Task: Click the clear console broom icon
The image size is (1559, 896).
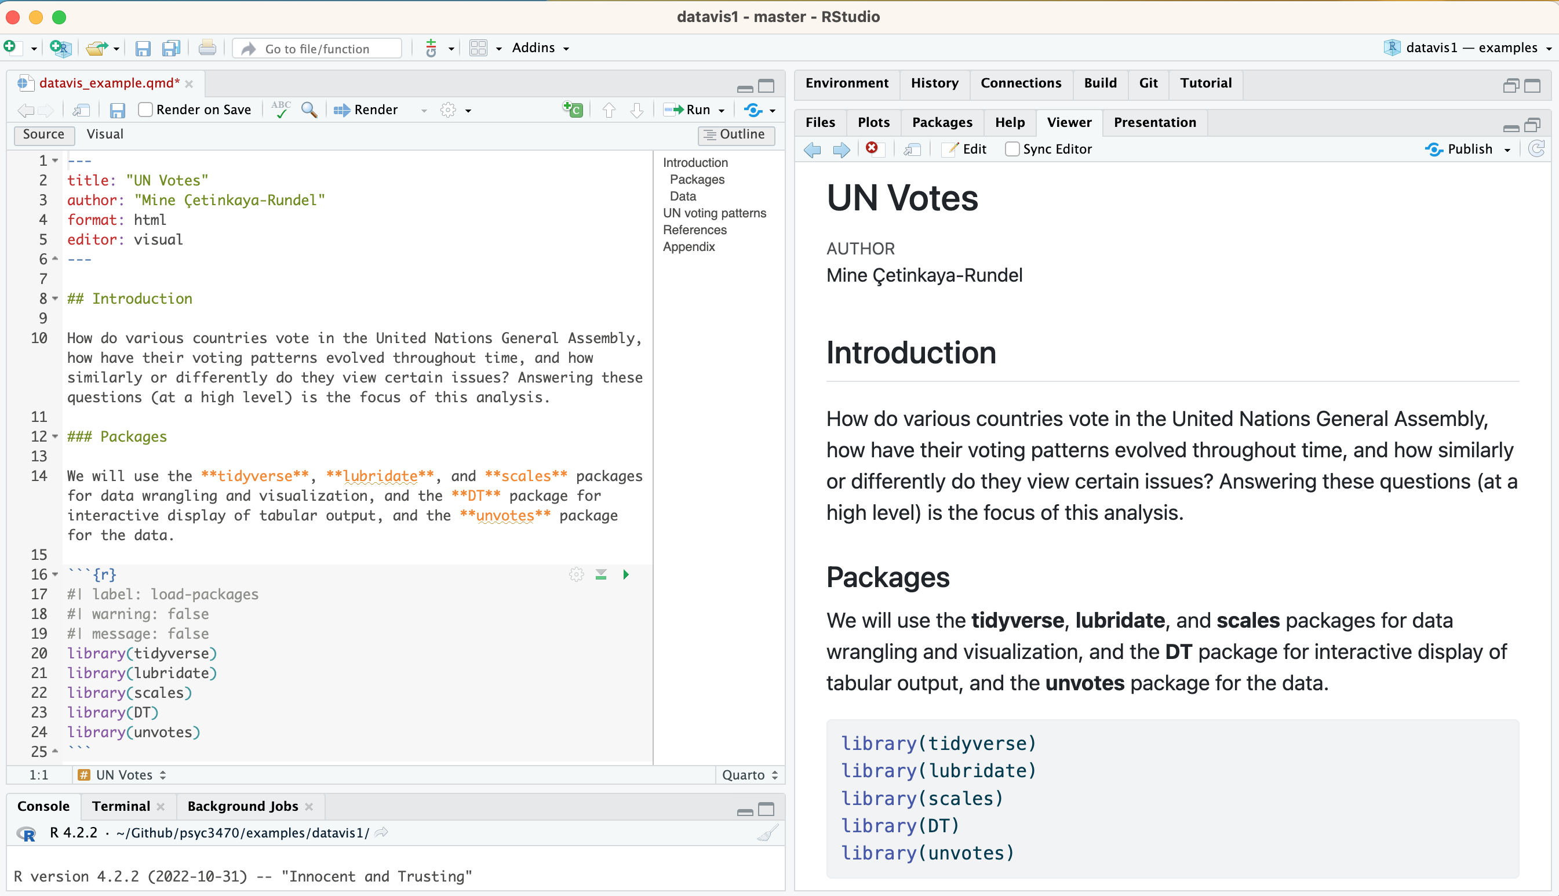Action: click(x=767, y=833)
